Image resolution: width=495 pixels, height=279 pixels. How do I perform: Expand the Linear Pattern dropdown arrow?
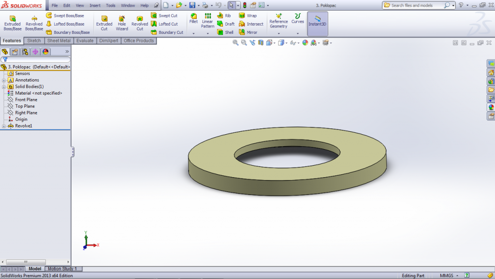[x=207, y=33]
